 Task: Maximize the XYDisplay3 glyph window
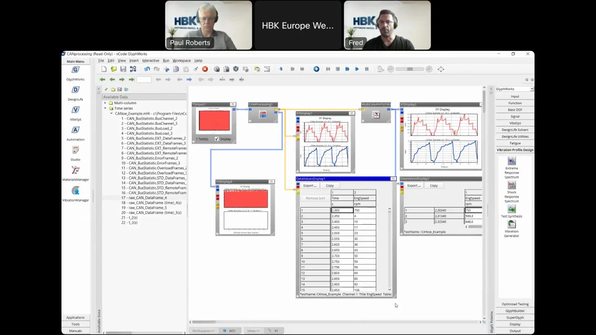click(x=272, y=181)
